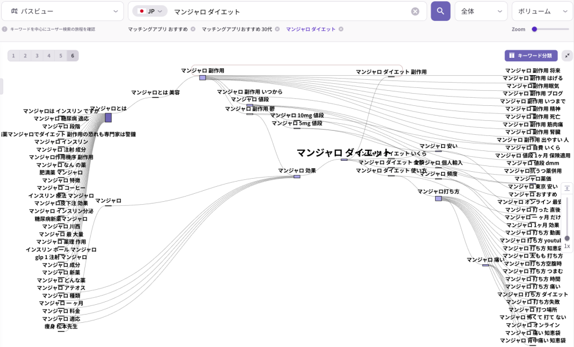Open the JP country selector
574x347 pixels.
click(150, 12)
